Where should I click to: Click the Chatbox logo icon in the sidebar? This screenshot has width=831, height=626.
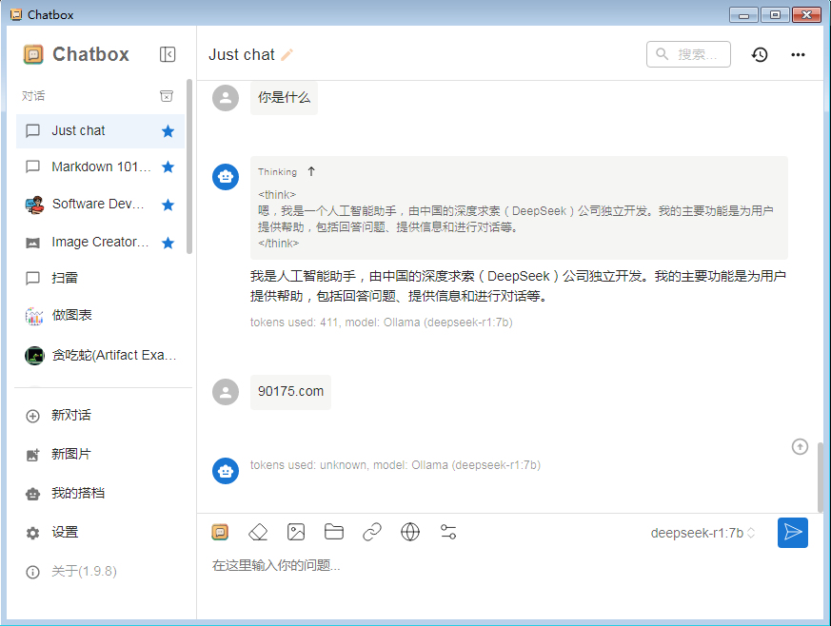[33, 54]
